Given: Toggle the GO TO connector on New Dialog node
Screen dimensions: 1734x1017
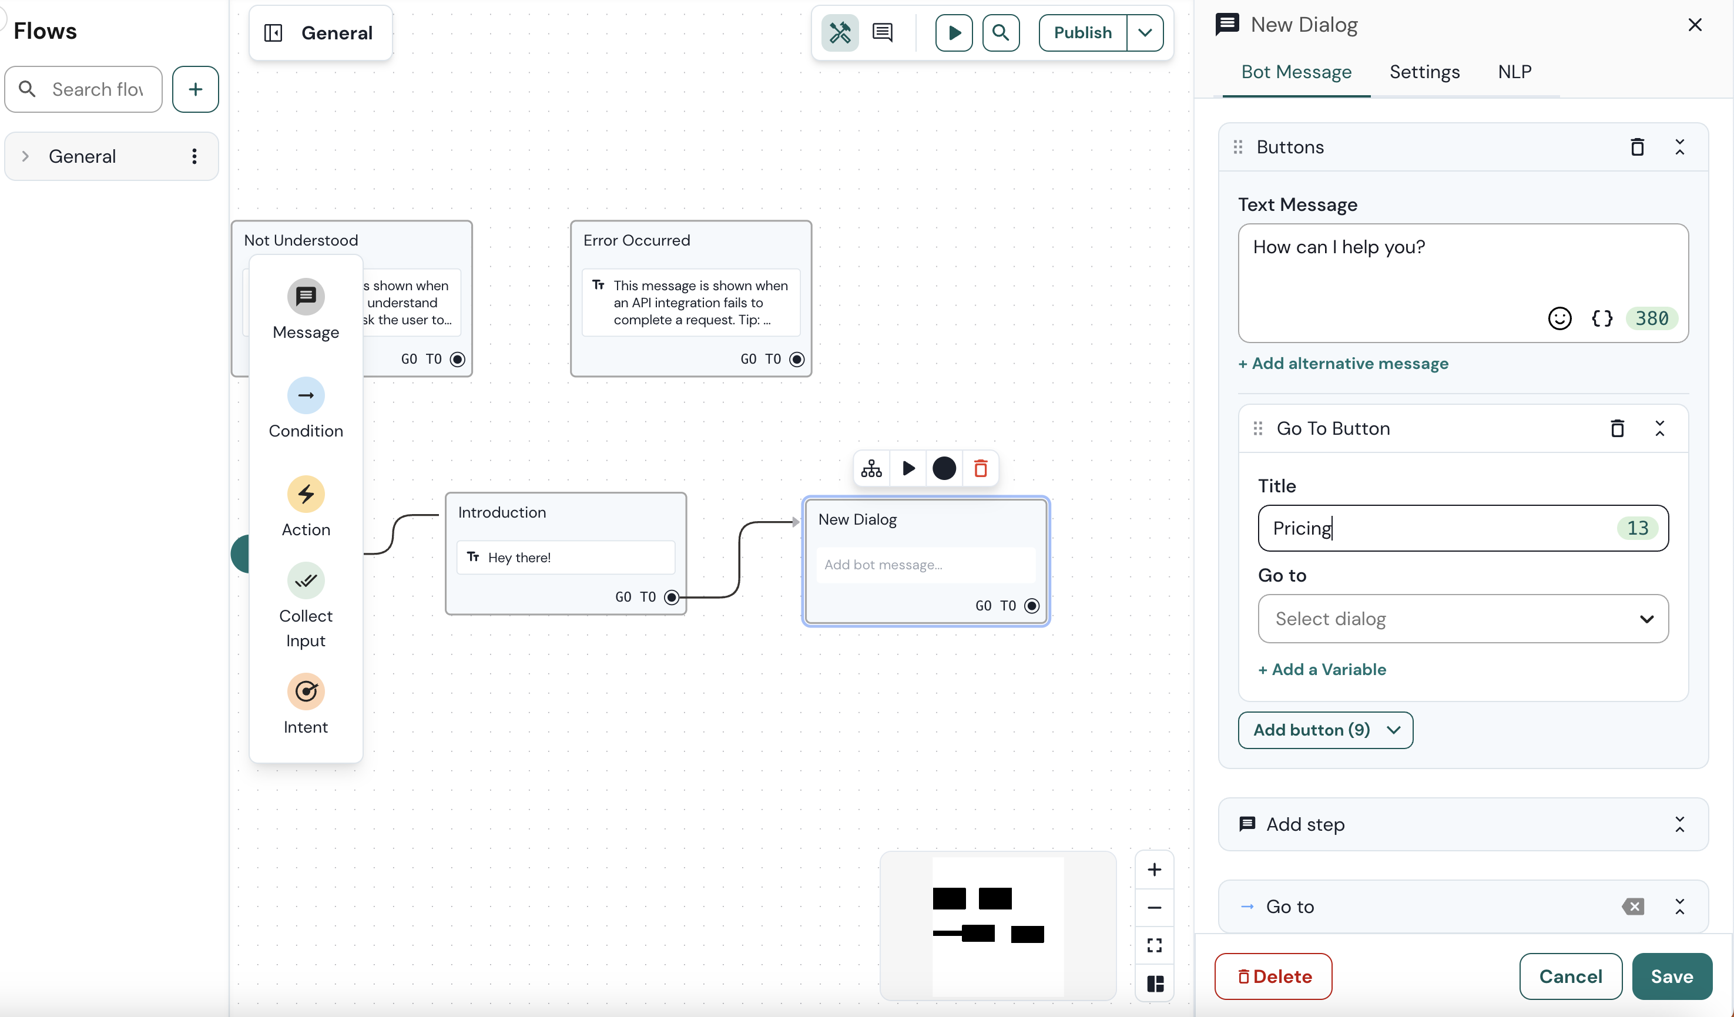Looking at the screenshot, I should (x=1031, y=606).
